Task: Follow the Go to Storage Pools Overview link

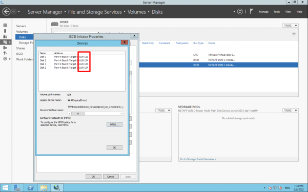Action: [x=198, y=159]
